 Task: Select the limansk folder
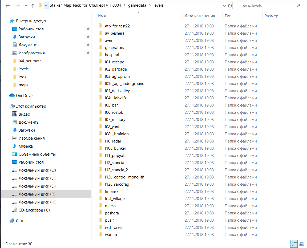tap(112, 192)
